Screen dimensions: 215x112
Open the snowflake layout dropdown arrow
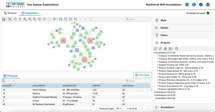click(x=57, y=19)
